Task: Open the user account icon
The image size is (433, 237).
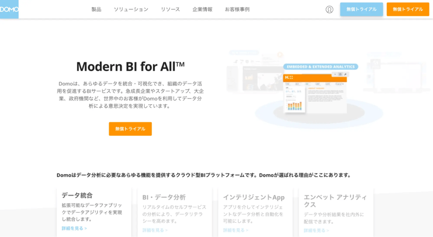Action: [x=329, y=9]
